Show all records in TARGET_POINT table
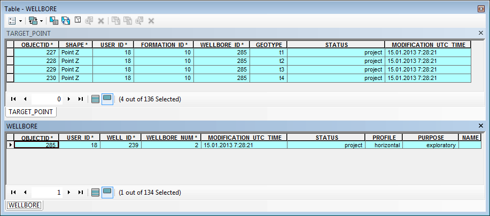The image size is (490, 216). [x=95, y=99]
